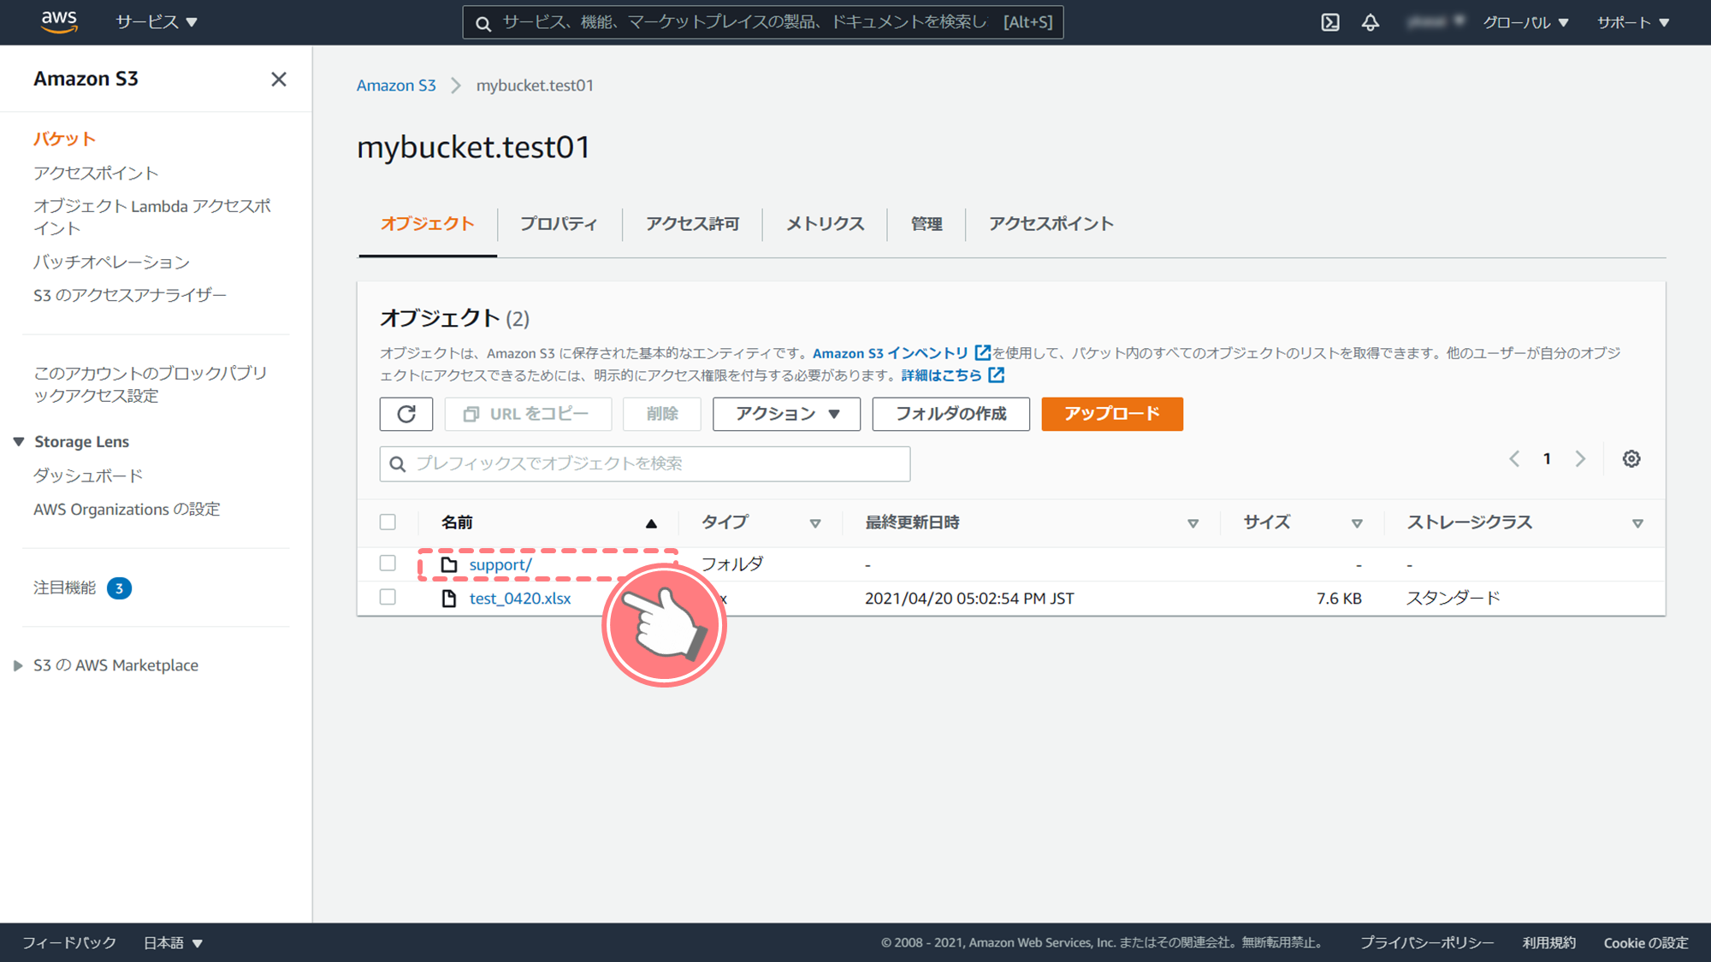Viewport: 1711px width, 962px height.
Task: Sort by 最終更新日時 column arrow
Action: tap(1193, 523)
